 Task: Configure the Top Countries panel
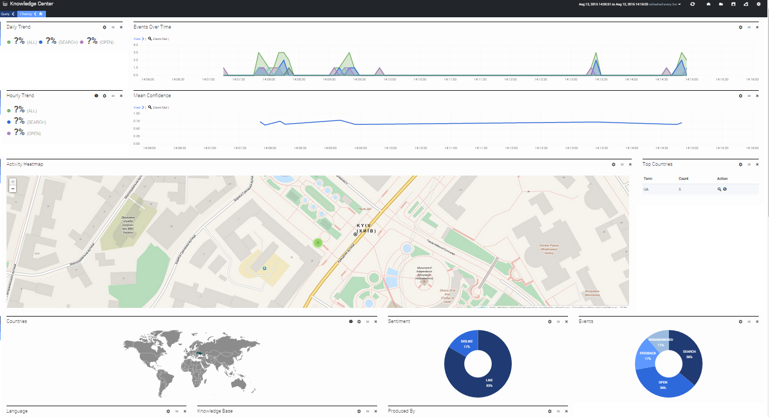pyautogui.click(x=741, y=164)
